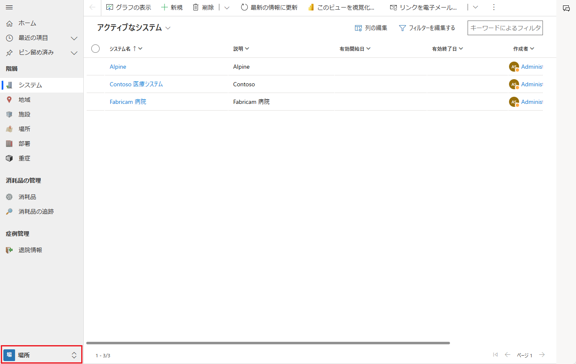Open 有効終了日 column header menu
Screen dimensions: 576x364
[x=447, y=49]
